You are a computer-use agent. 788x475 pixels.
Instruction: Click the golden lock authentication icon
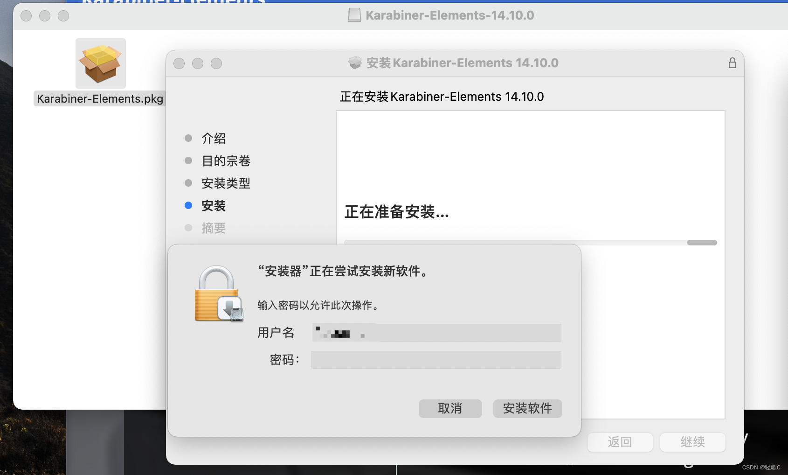pos(219,293)
